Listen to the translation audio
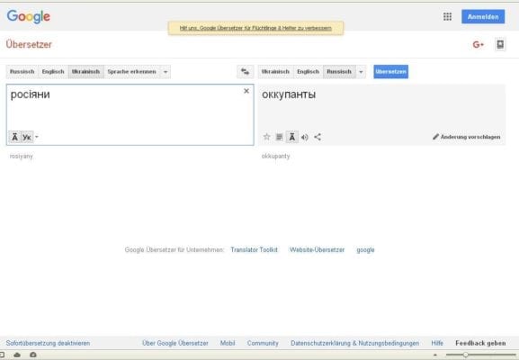This screenshot has height=360, width=519. point(305,137)
